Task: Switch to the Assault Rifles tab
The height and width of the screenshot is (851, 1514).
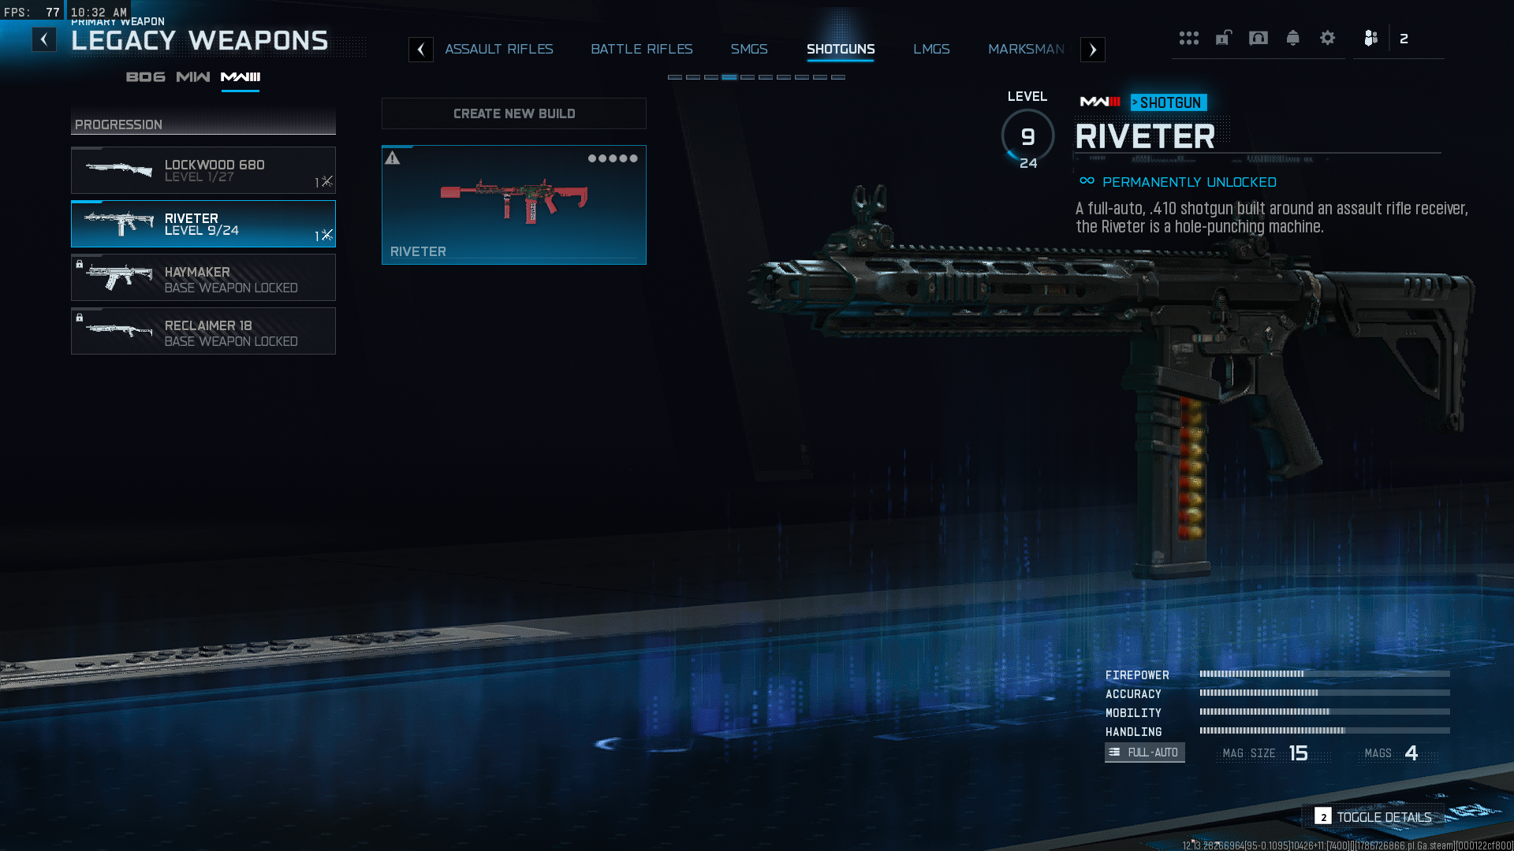Action: click(x=499, y=49)
